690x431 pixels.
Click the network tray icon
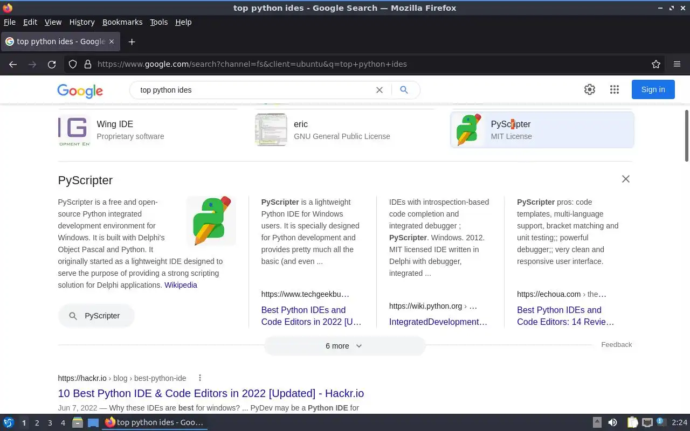click(x=647, y=423)
